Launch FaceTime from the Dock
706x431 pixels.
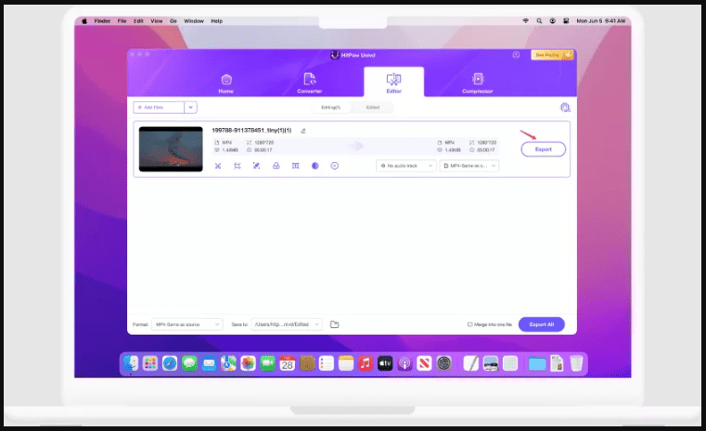(x=267, y=363)
